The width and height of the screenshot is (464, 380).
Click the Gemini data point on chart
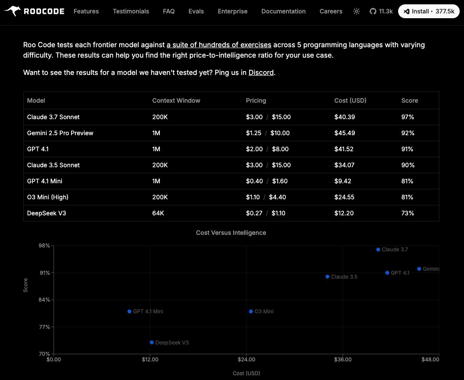pos(419,269)
